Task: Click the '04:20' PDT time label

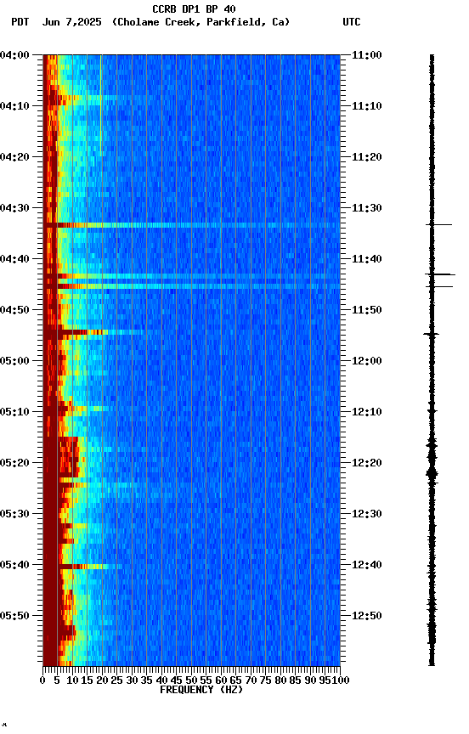Action: (x=14, y=157)
